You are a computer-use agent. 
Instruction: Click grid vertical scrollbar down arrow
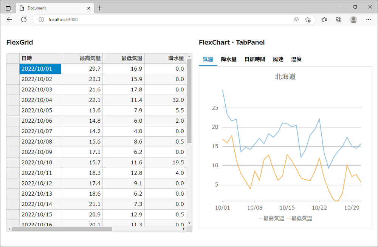point(189,223)
